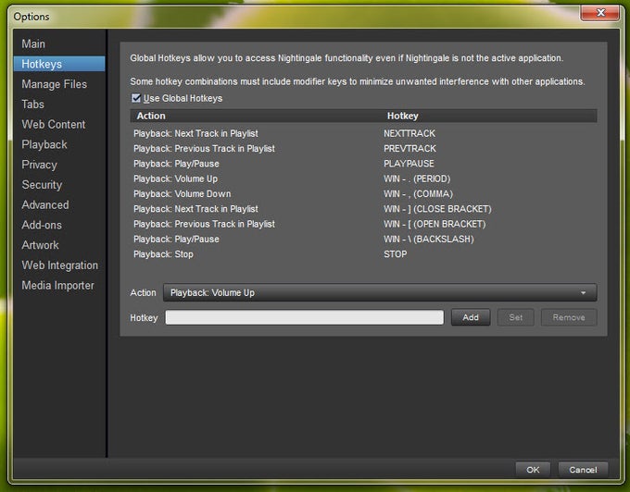Viewport: 630px width, 492px height.
Task: Go to the Playback options section
Action: (59, 144)
